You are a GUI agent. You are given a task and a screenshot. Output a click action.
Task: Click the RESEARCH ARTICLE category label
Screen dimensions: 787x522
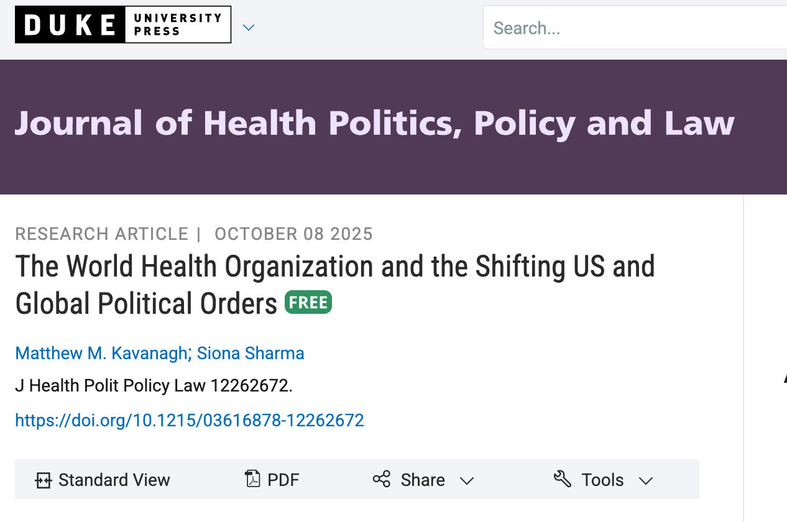[102, 234]
